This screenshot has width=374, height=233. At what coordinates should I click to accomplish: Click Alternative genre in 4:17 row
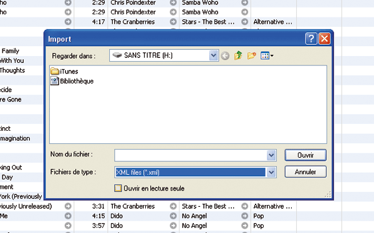click(273, 22)
